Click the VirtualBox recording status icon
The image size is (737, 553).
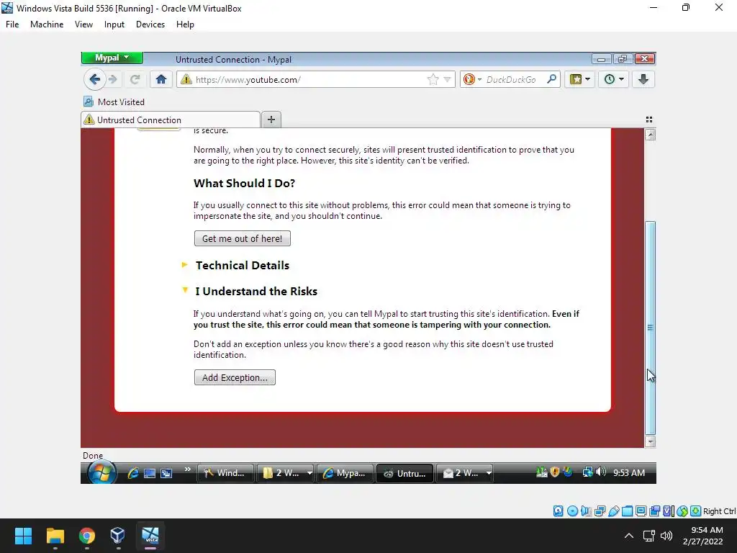(654, 511)
